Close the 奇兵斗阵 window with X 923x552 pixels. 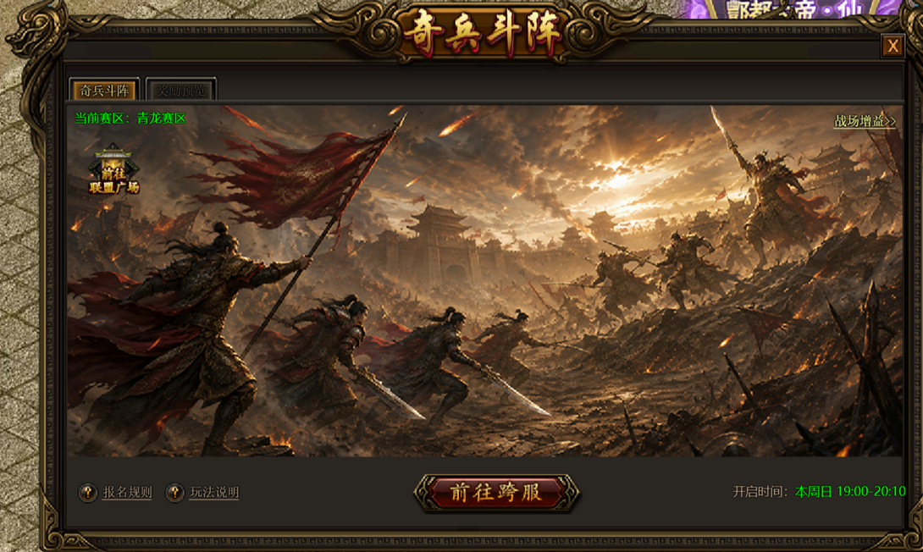(893, 46)
